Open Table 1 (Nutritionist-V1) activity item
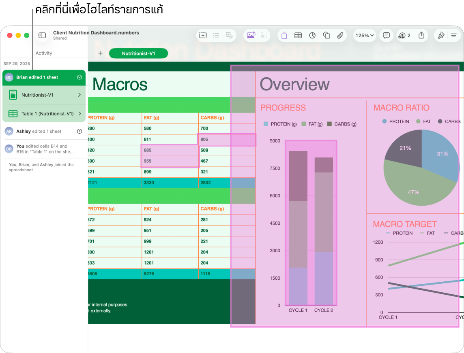 pos(45,114)
